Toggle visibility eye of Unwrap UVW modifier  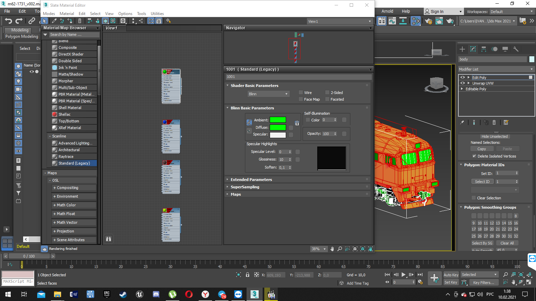[463, 83]
